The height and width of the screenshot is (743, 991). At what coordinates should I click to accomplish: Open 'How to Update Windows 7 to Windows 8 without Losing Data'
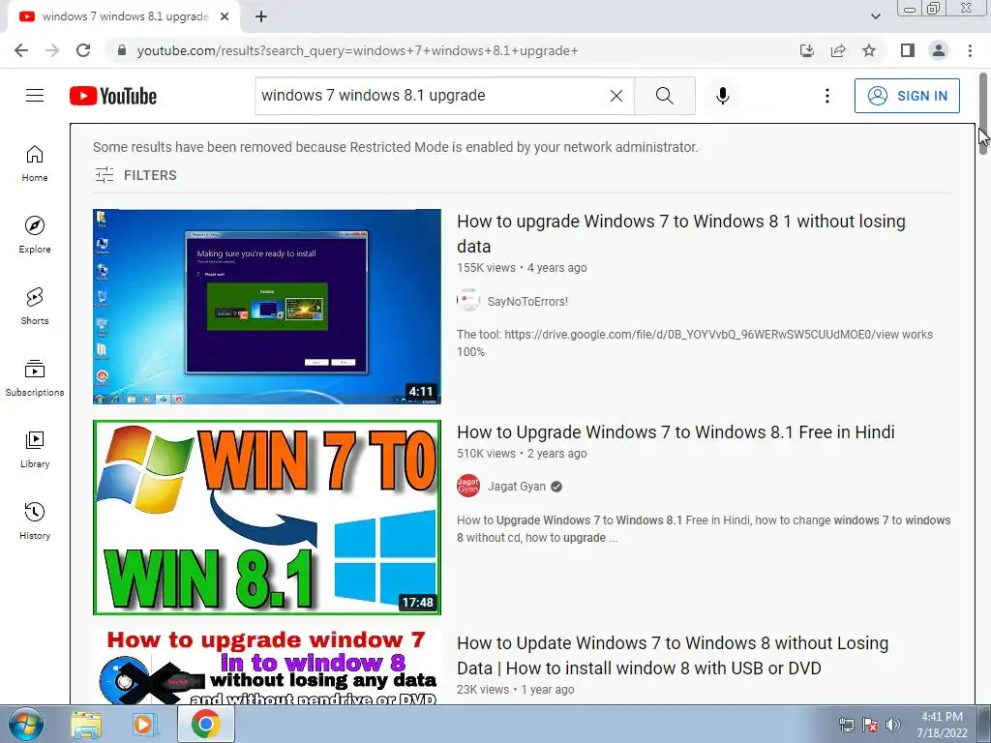tap(673, 655)
